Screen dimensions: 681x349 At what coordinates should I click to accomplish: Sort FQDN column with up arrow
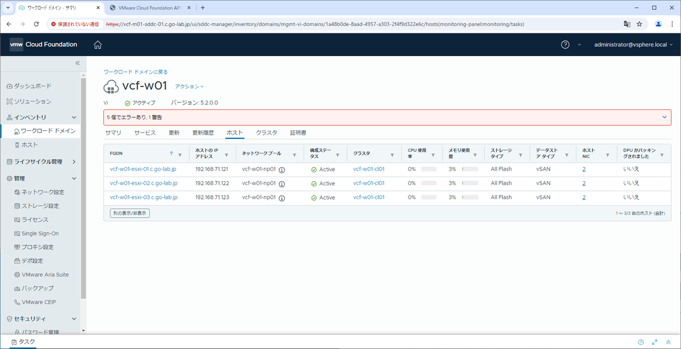pyautogui.click(x=171, y=154)
